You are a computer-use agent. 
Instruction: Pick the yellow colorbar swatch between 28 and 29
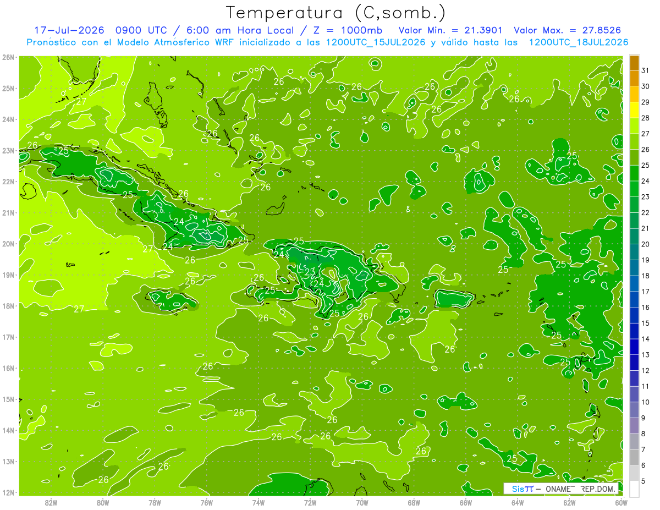[x=634, y=110]
